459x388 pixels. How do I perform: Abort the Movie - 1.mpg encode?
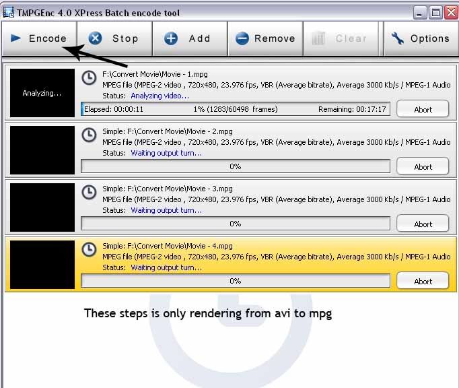coord(423,109)
